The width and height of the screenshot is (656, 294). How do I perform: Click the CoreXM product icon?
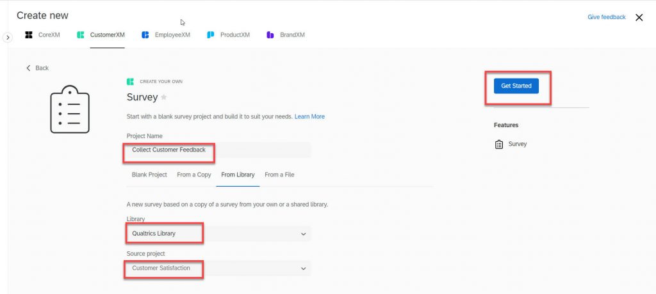click(28, 35)
